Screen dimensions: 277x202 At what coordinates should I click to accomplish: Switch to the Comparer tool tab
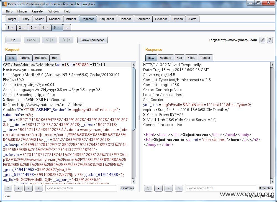143,19
